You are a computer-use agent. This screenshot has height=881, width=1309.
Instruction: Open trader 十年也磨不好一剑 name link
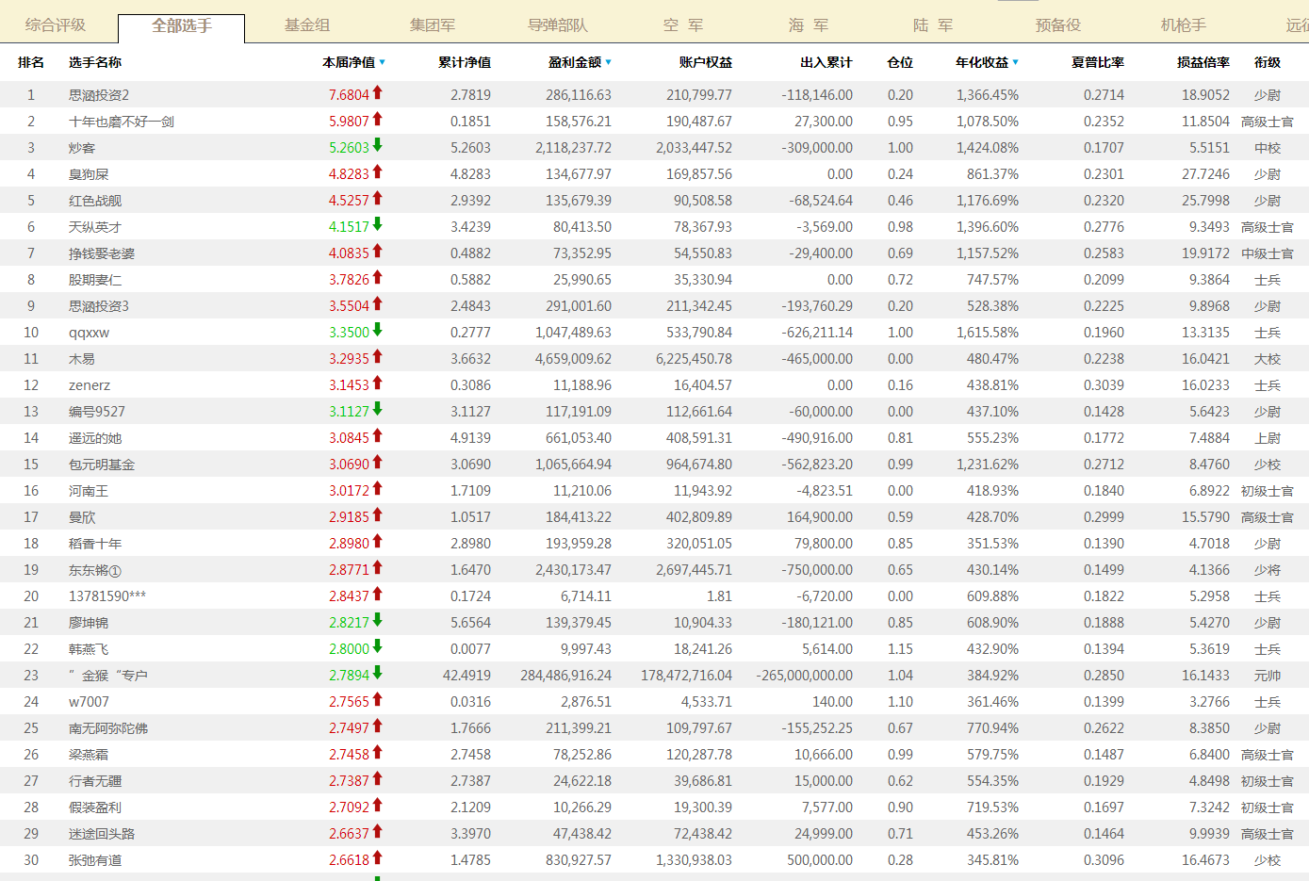122,122
